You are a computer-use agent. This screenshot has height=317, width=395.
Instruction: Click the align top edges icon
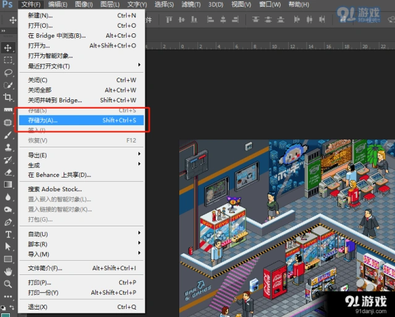coord(169,19)
